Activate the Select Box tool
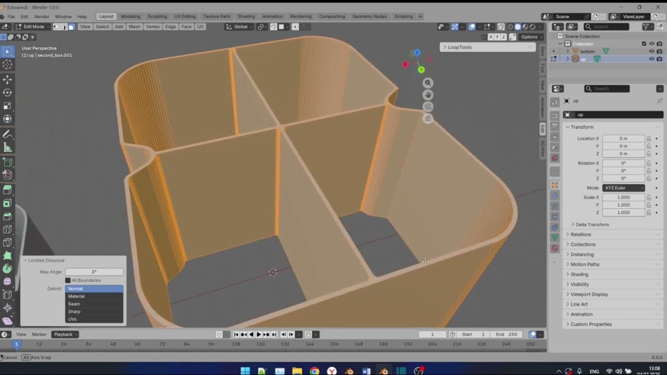667x375 pixels. (7, 51)
